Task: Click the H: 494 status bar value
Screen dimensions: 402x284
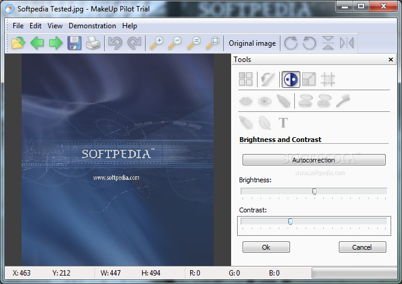Action: (150, 273)
